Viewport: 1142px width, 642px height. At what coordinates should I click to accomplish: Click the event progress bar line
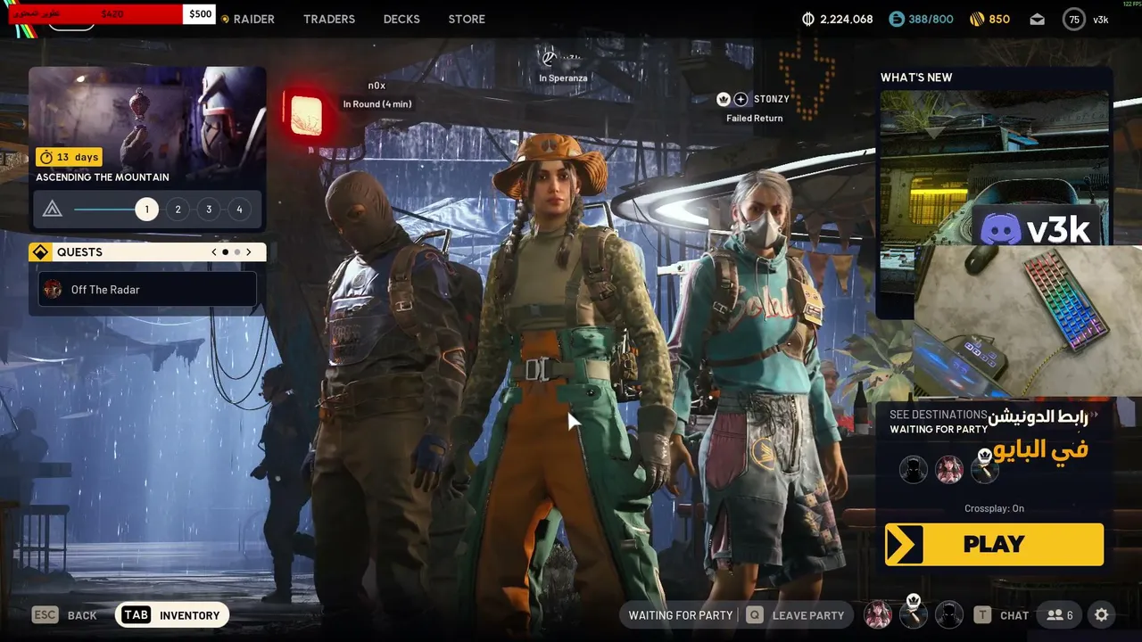tap(105, 210)
